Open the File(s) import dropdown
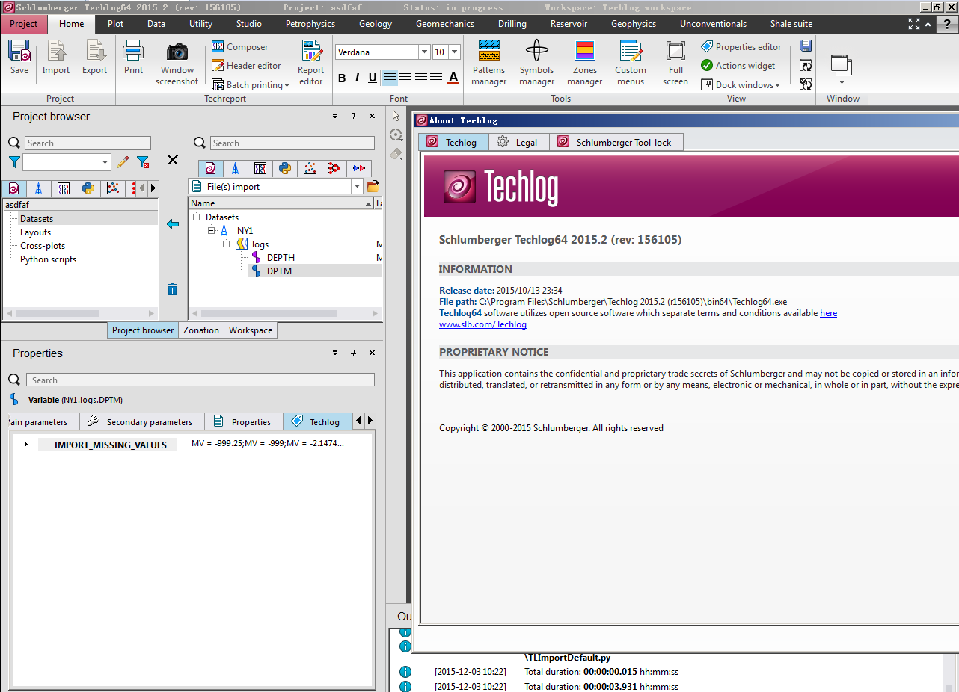The height and width of the screenshot is (692, 959). tap(357, 186)
